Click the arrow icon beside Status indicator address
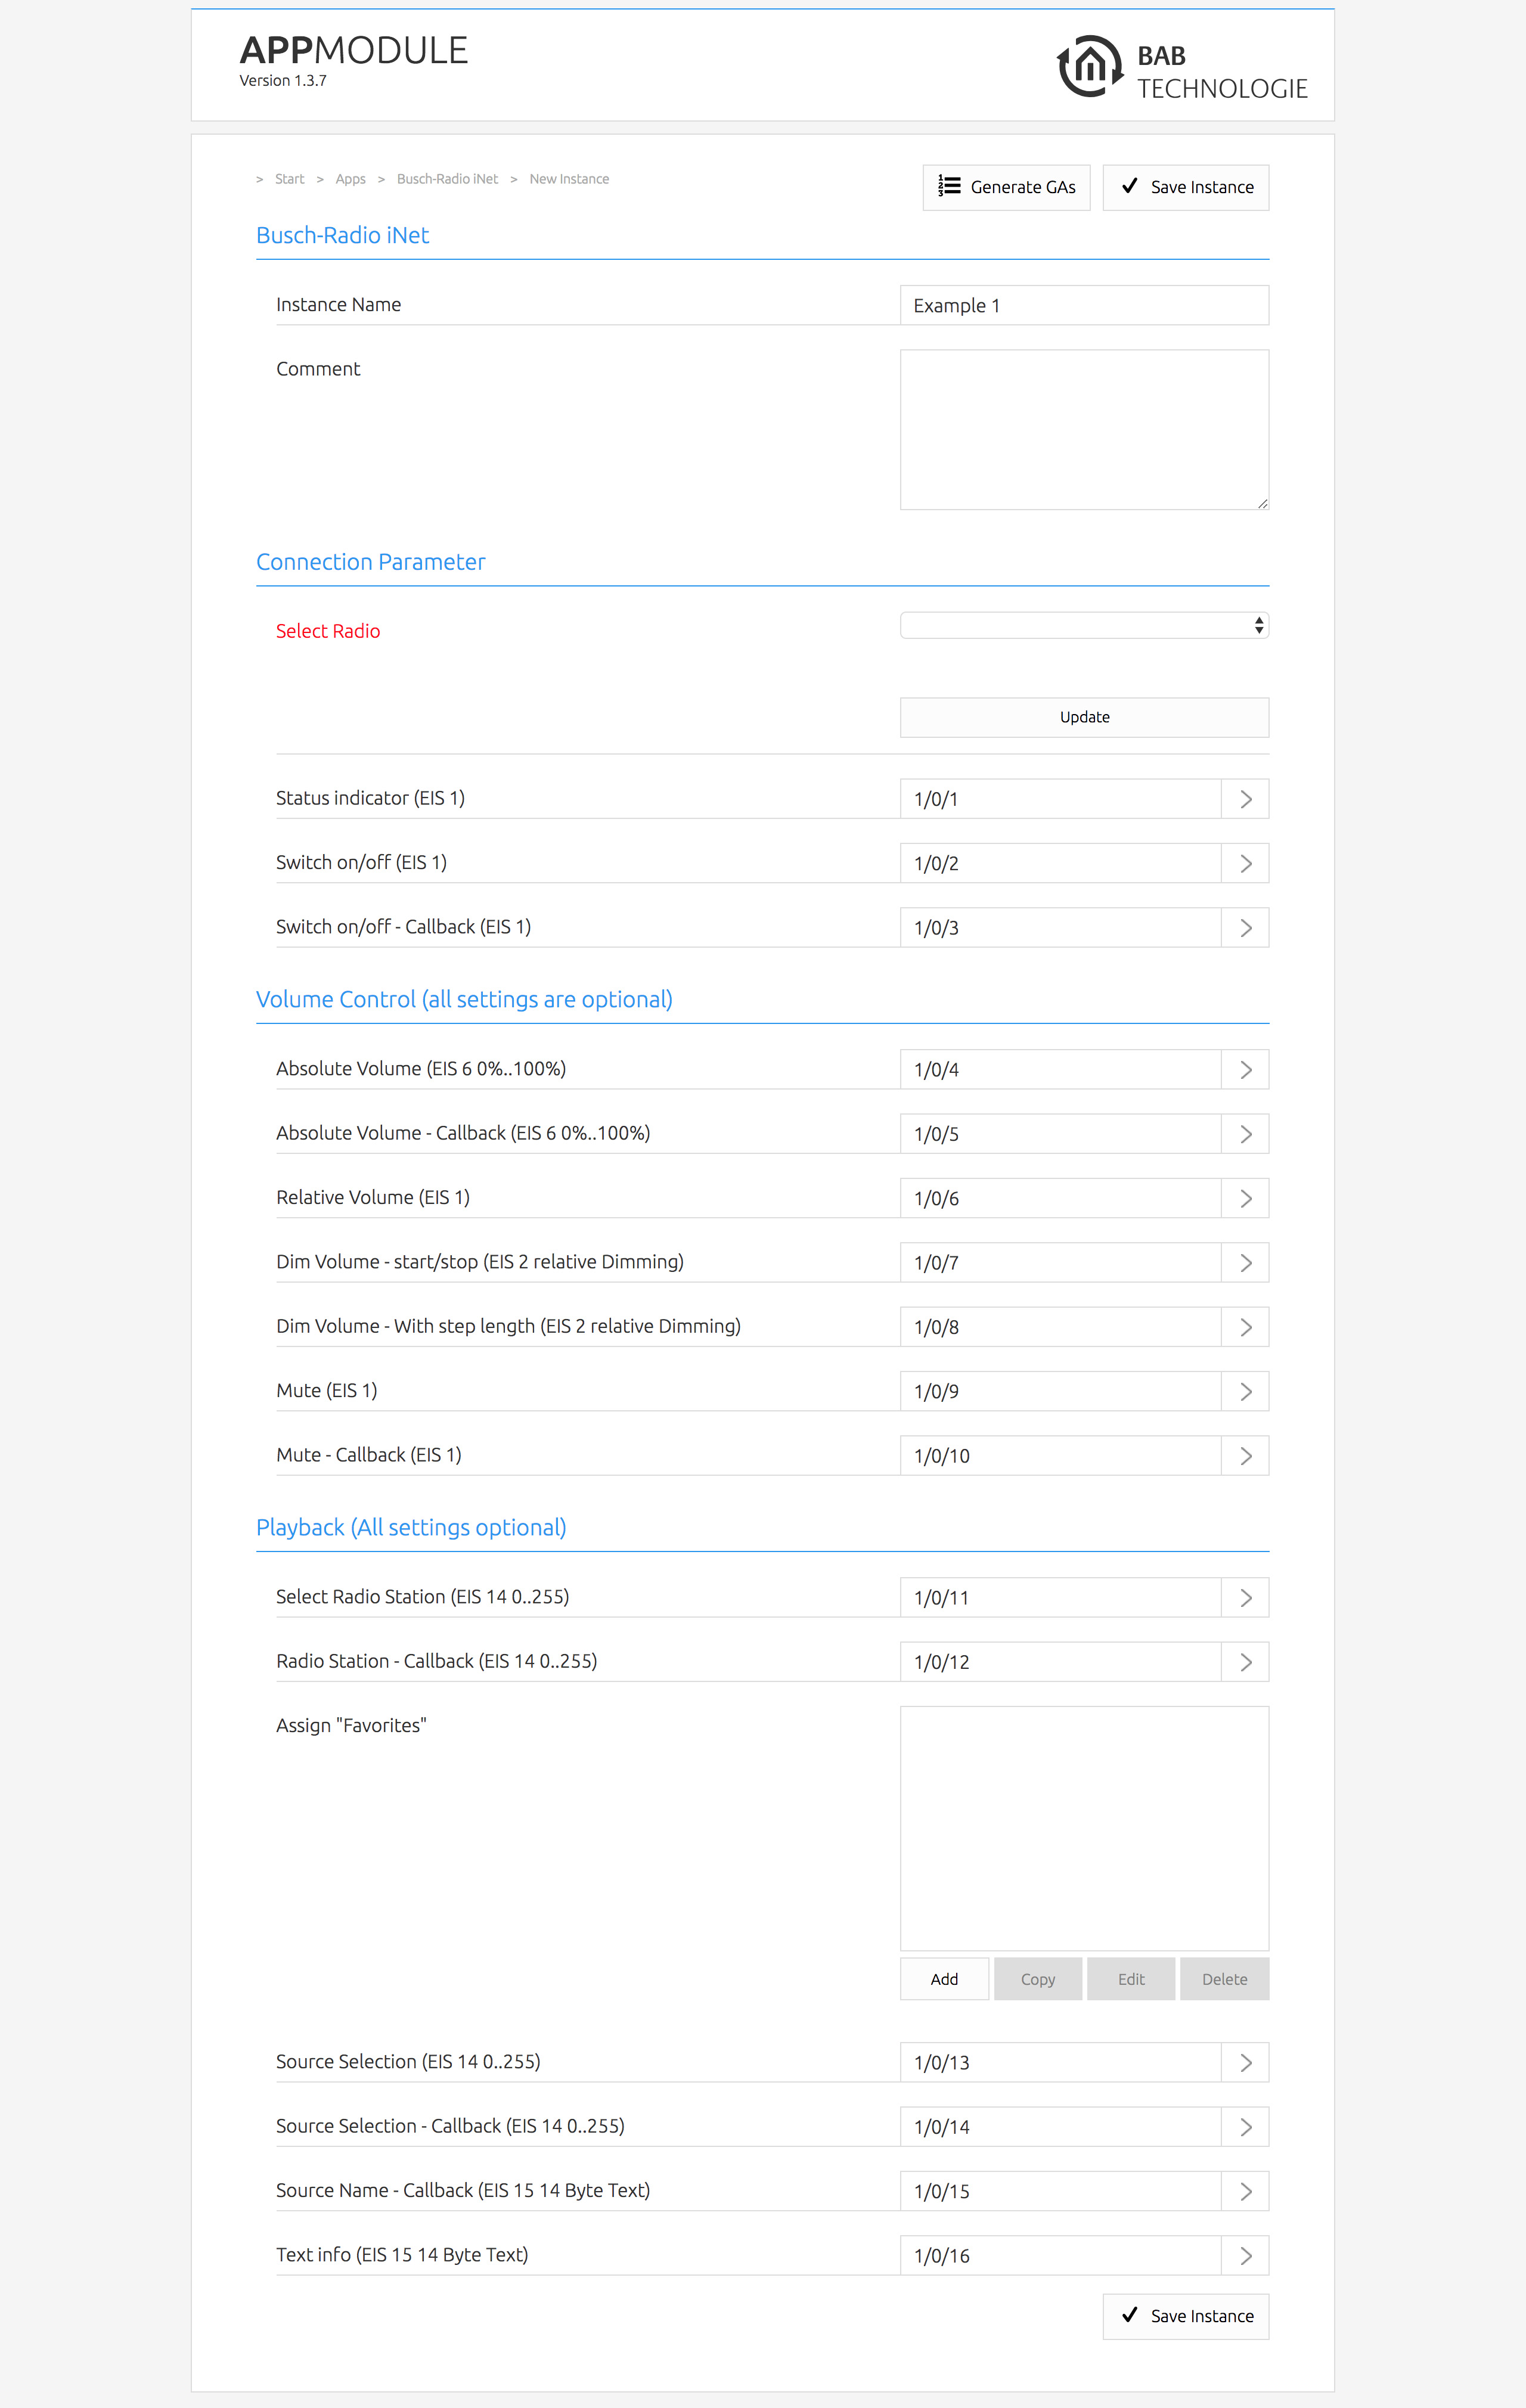 1245,799
